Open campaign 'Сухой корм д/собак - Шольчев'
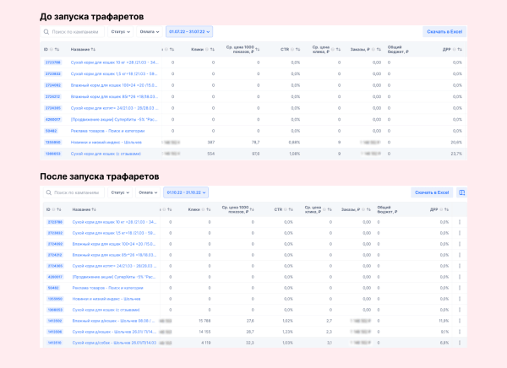Viewport: 507px width, 368px height. click(114, 343)
